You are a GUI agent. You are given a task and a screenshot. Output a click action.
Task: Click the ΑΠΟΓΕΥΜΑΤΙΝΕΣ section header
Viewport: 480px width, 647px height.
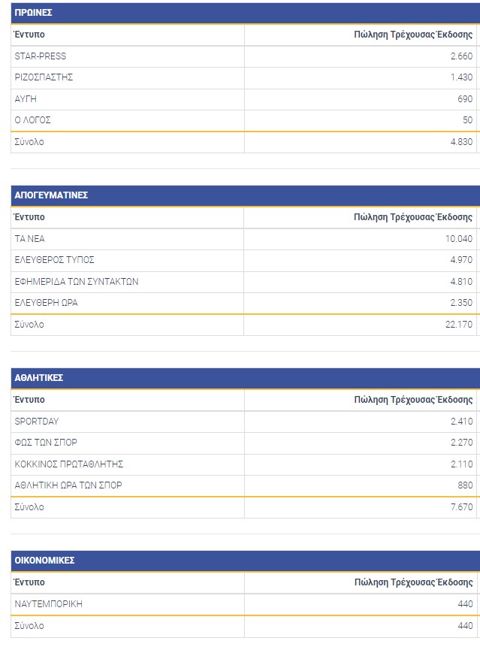[x=51, y=195]
